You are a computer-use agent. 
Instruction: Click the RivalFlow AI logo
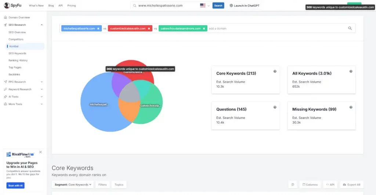[x=21, y=155]
